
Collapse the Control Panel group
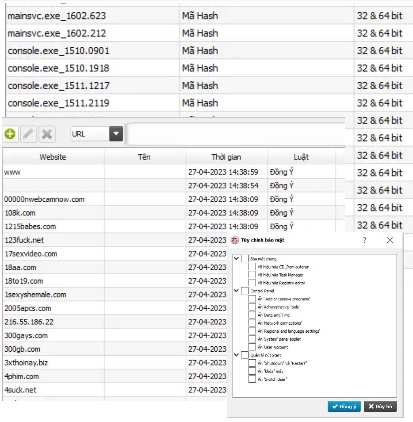(236, 291)
